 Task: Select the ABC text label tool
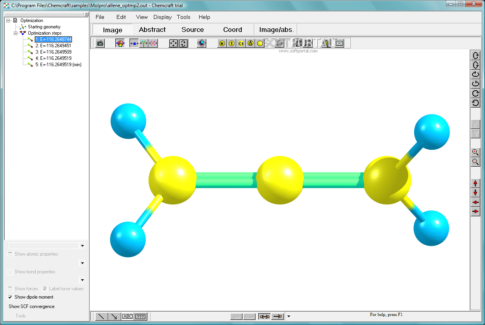[x=128, y=316]
